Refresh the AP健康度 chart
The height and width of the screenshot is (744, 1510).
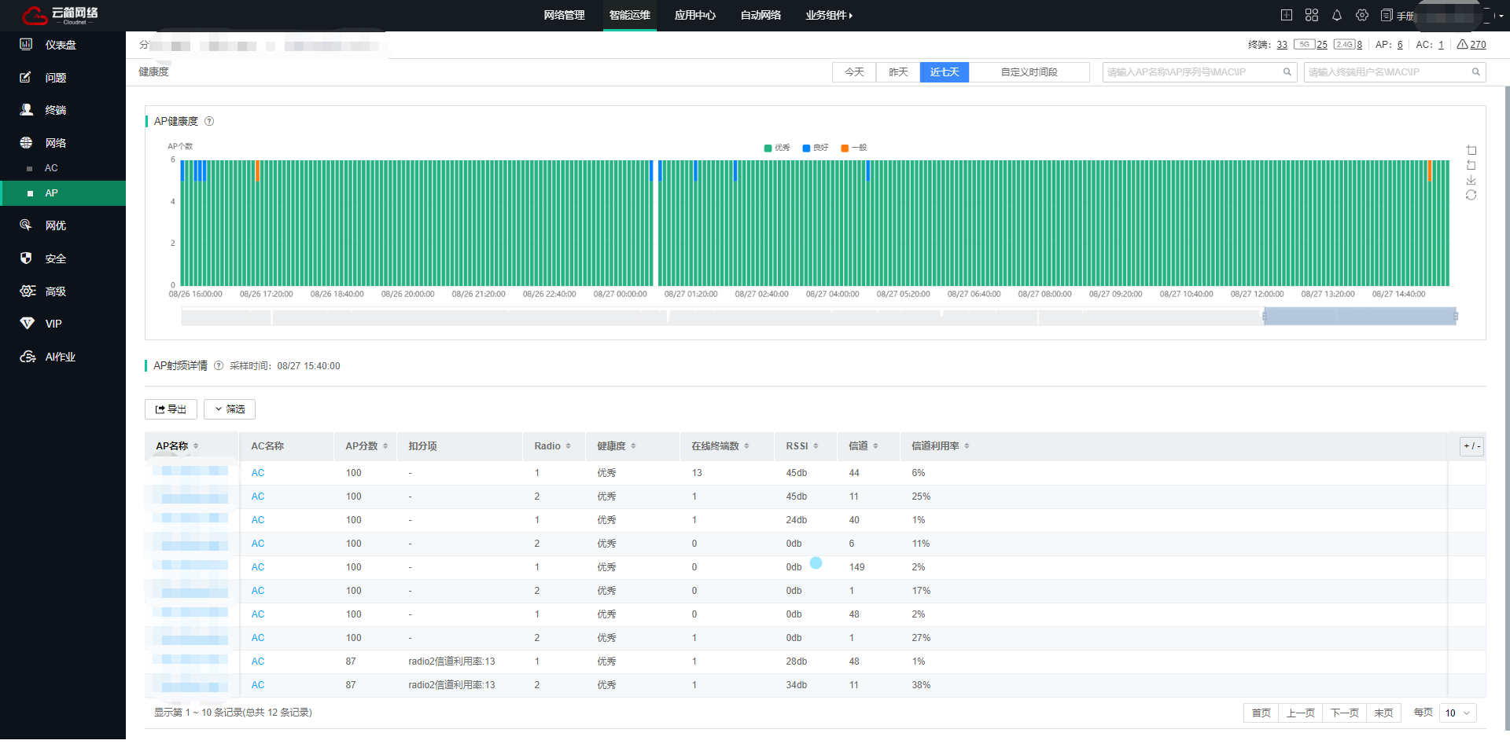[1471, 195]
